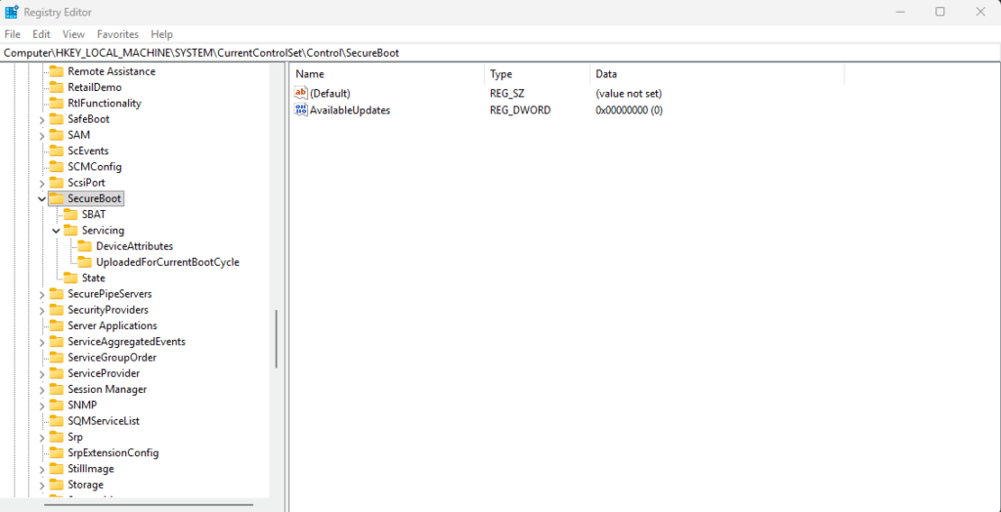
Task: Click the DeviceAttributes folder icon
Action: (x=84, y=246)
